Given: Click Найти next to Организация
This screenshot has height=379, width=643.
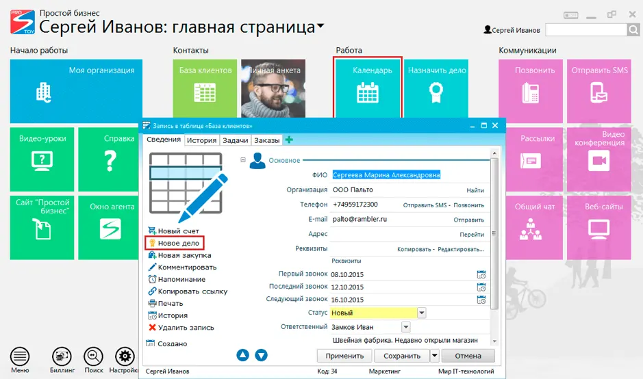Looking at the screenshot, I should pos(475,190).
